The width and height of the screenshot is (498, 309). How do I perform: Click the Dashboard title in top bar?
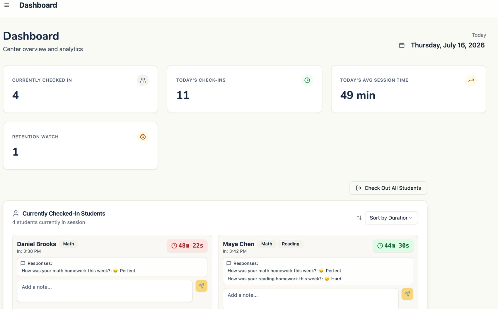pyautogui.click(x=38, y=5)
